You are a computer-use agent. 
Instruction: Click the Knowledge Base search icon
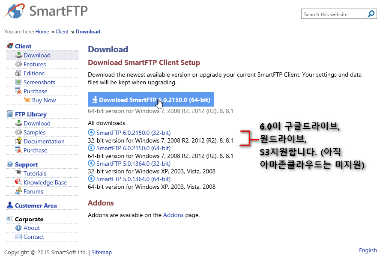pos(18,182)
